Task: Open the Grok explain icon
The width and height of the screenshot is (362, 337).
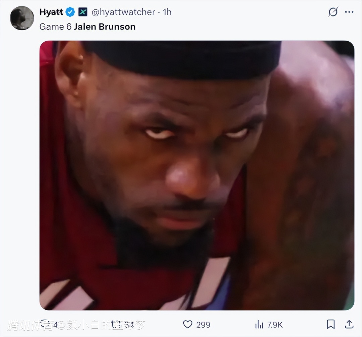Action: [333, 12]
